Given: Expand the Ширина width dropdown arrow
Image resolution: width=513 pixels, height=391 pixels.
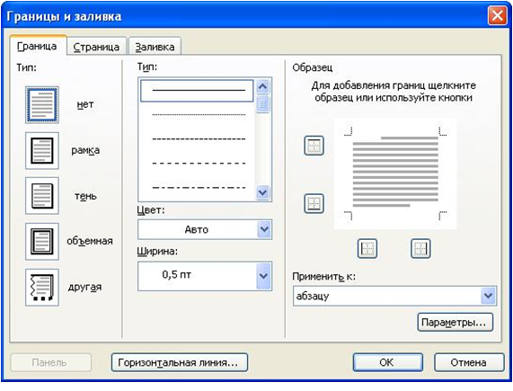Looking at the screenshot, I should click(x=264, y=276).
